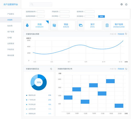The width and height of the screenshot is (131, 119).
Task: Refresh the trend chart panel
Action: point(126,34)
